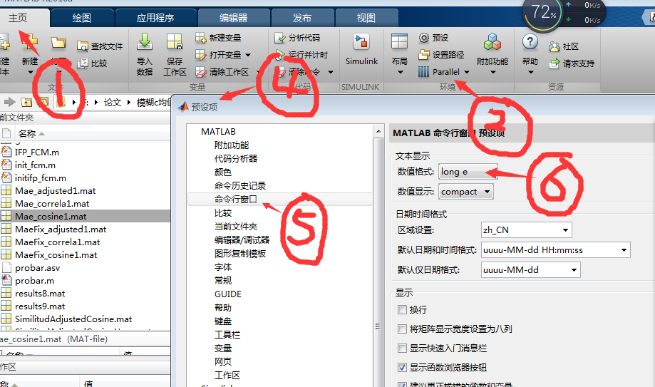Image resolution: width=655 pixels, height=387 pixels.
Task: Select file SimilitudAdjustedCosine.mat
Action: [x=73, y=319]
